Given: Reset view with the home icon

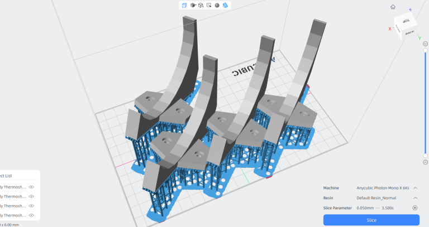Looking at the screenshot, I should click(393, 7).
